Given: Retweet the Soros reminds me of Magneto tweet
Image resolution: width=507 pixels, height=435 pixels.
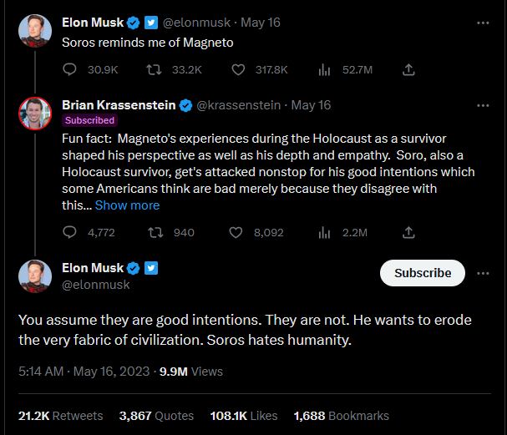Looking at the screenshot, I should pyautogui.click(x=153, y=71).
